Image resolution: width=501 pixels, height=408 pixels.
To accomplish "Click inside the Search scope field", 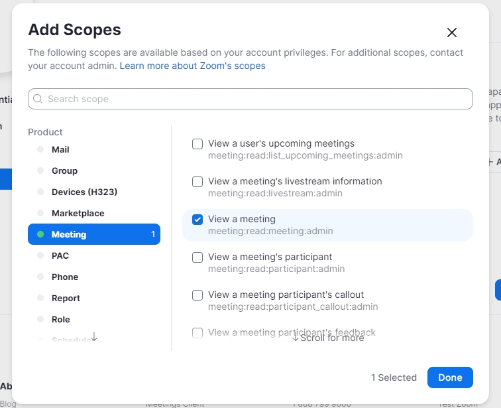I will click(252, 99).
